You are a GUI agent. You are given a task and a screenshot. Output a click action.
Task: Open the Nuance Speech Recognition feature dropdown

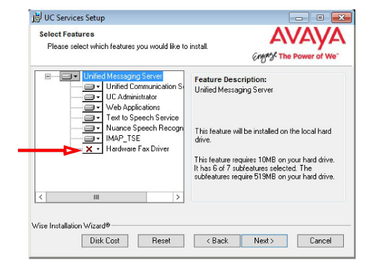tap(92, 128)
